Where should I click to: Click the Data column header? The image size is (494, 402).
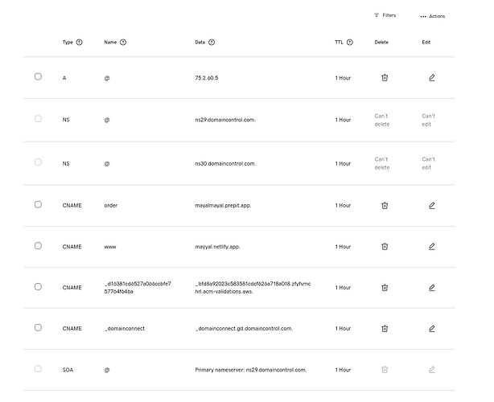(200, 42)
